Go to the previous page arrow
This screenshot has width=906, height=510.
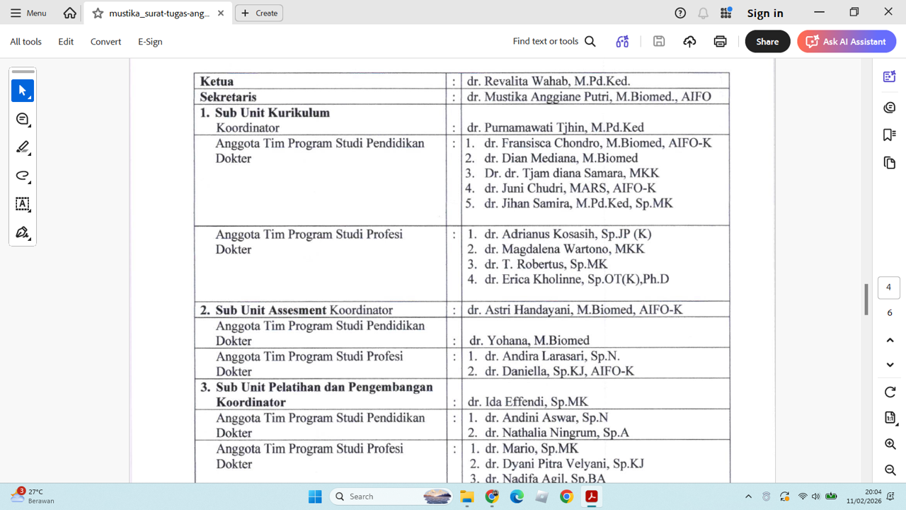(x=890, y=340)
